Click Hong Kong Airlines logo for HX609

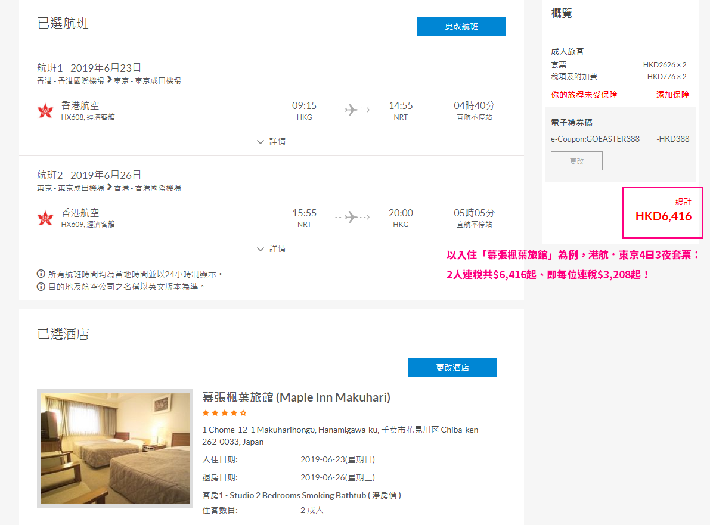(x=45, y=218)
